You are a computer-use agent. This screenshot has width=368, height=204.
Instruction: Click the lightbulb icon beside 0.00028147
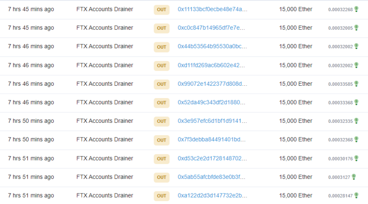[356, 196]
